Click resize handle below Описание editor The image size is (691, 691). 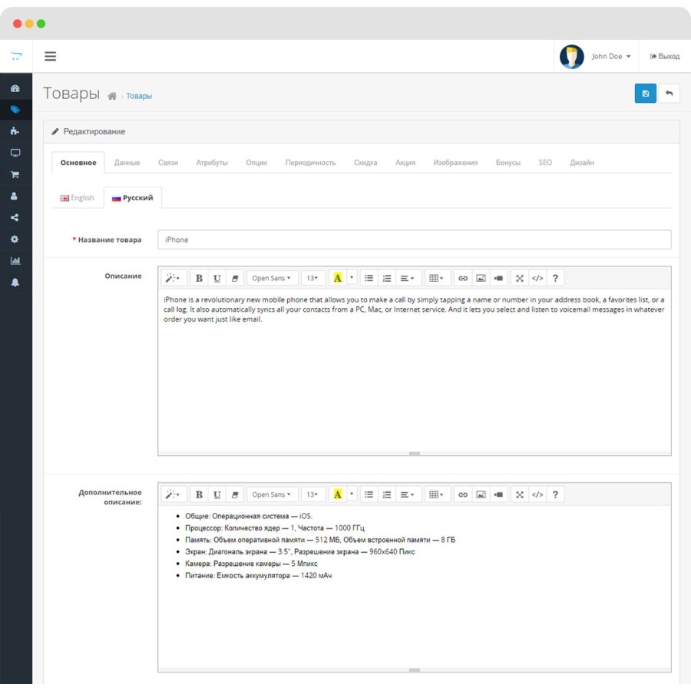(415, 454)
